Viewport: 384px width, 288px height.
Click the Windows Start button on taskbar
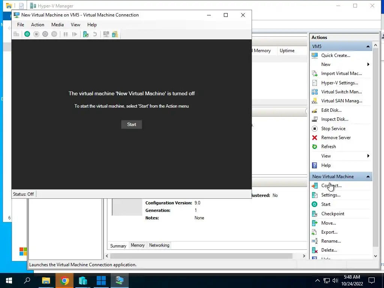9,280
